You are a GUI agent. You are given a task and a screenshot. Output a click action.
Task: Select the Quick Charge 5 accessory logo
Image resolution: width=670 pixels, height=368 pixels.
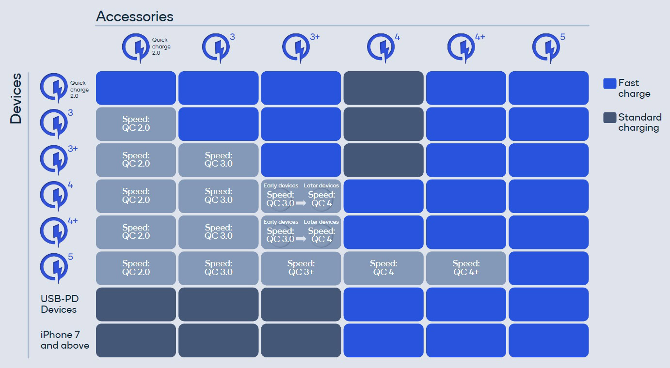click(x=547, y=48)
